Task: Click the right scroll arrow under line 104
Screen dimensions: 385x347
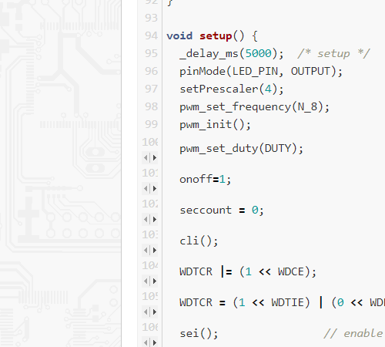Action: coord(155,281)
